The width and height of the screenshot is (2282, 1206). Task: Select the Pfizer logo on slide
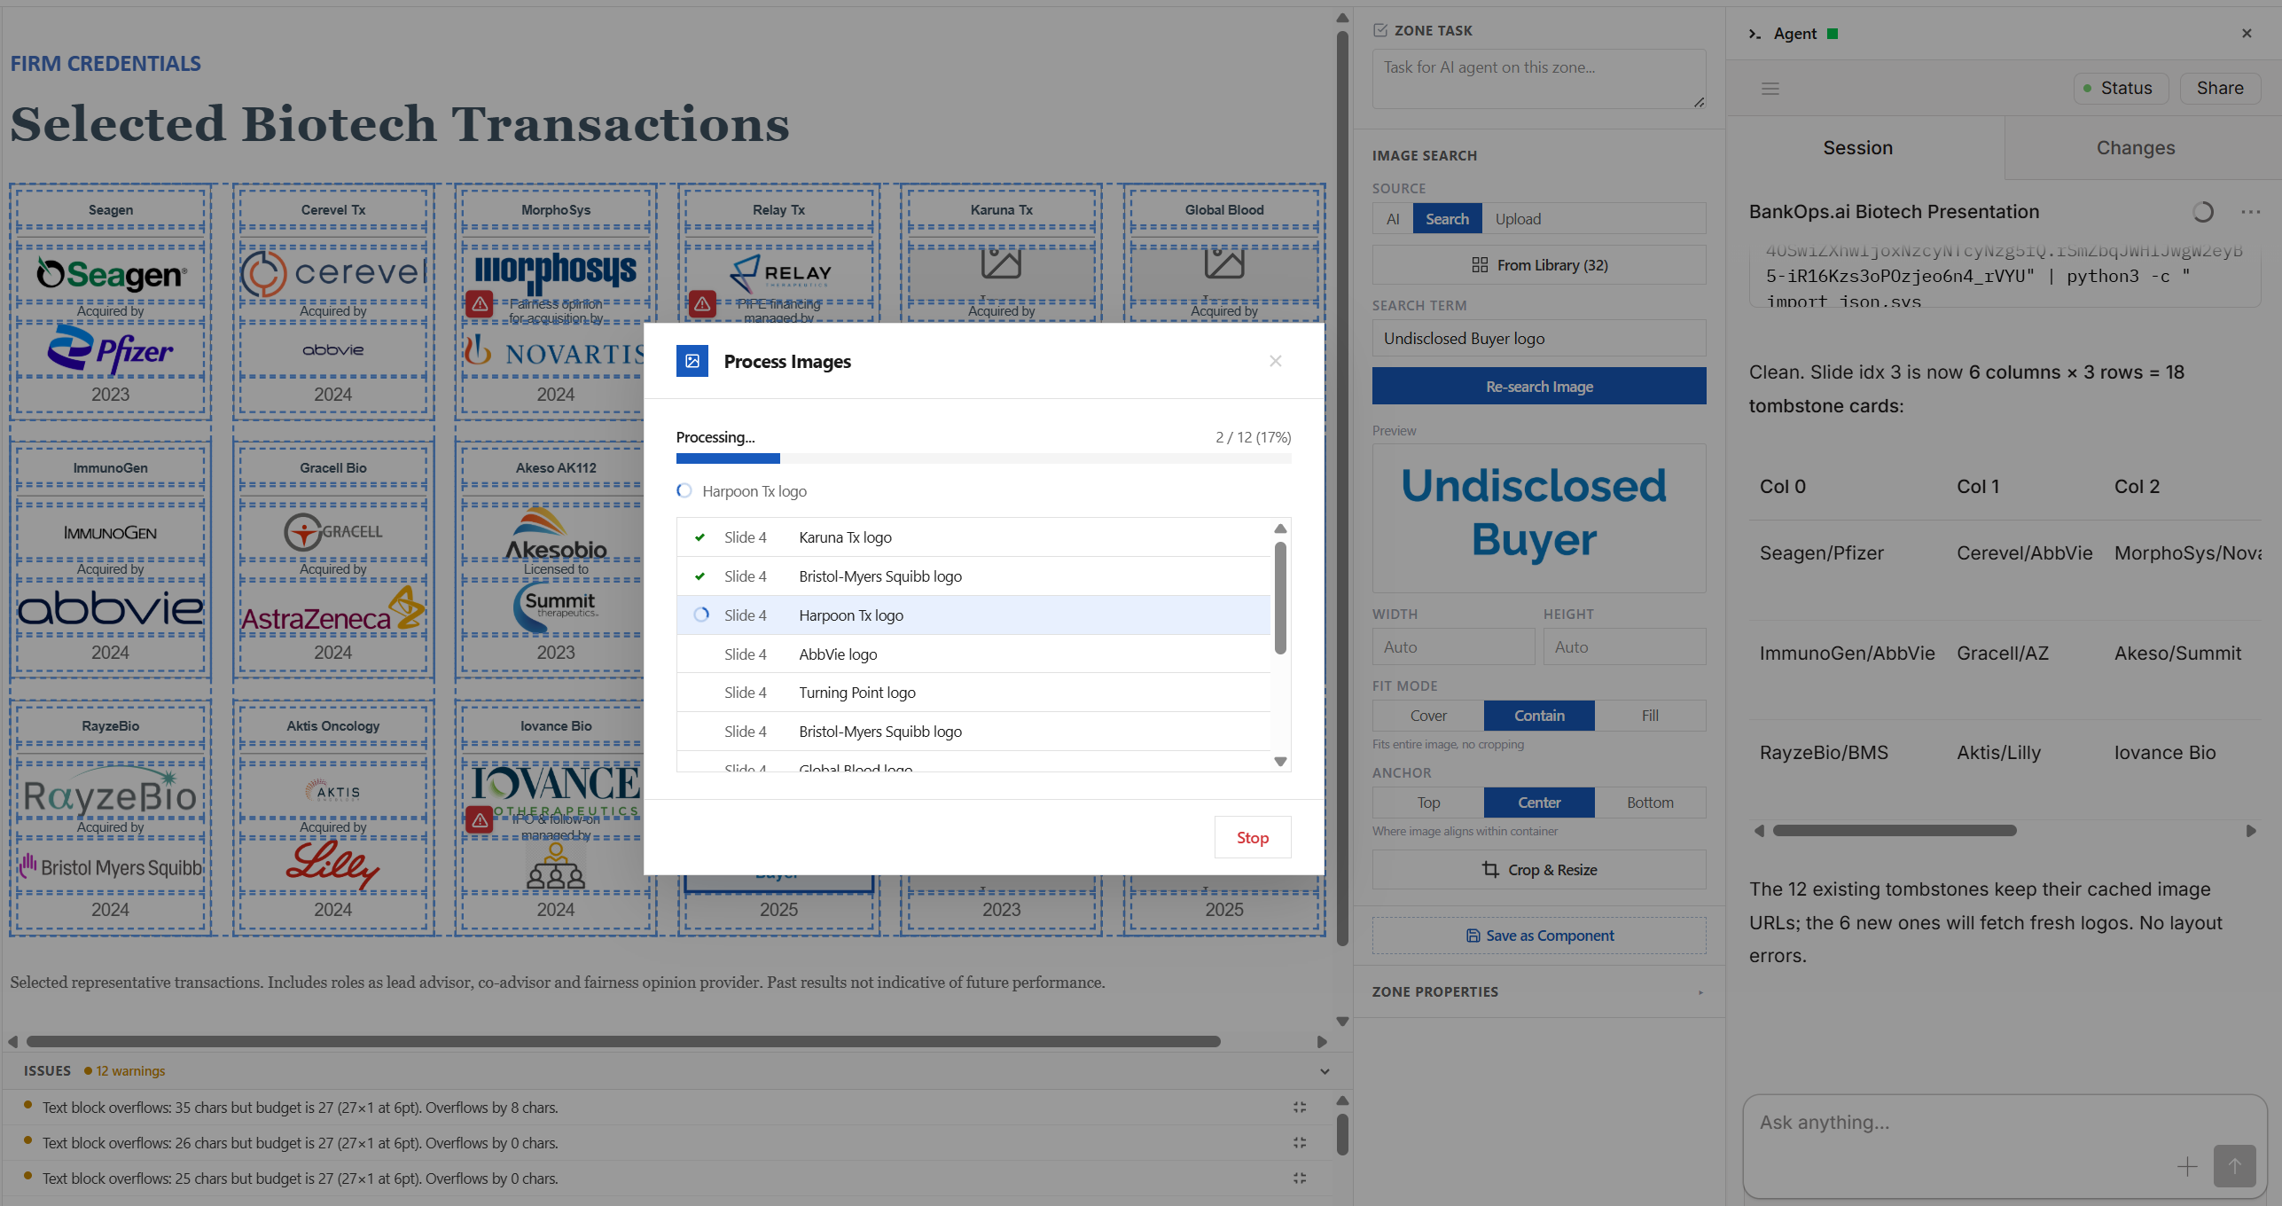click(x=111, y=349)
